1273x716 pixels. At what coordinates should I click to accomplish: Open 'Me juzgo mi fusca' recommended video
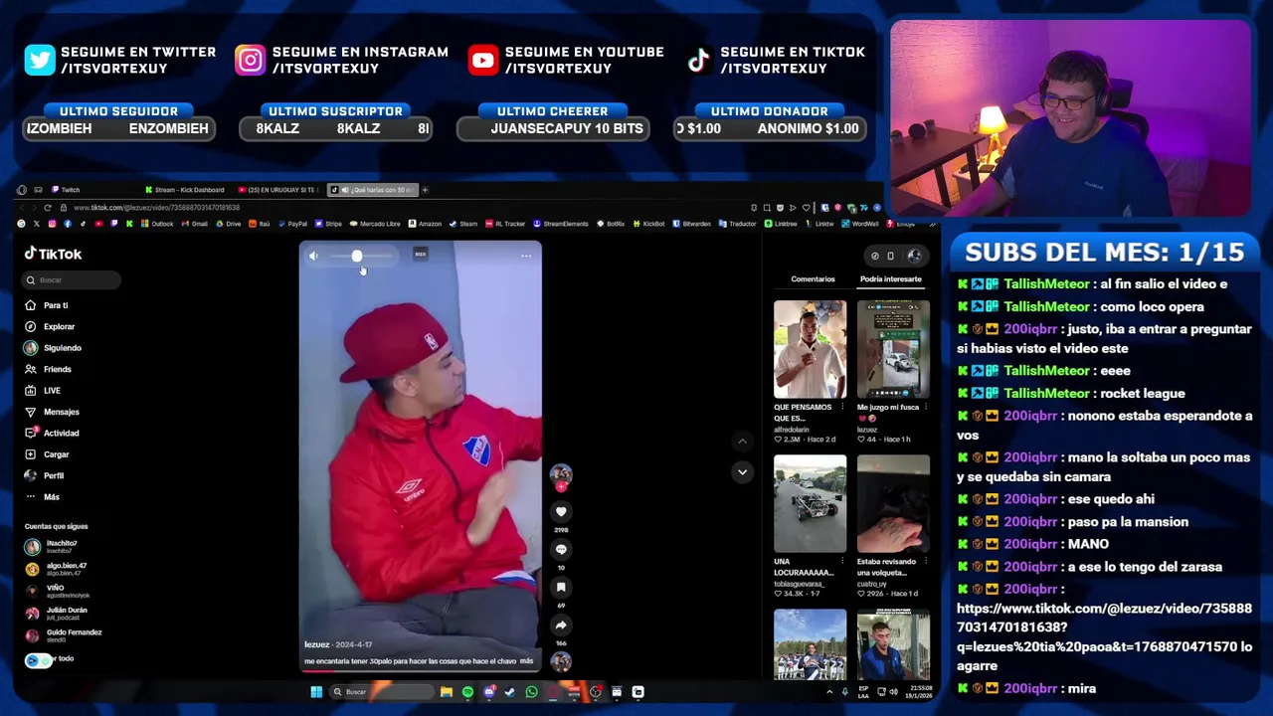pos(893,349)
